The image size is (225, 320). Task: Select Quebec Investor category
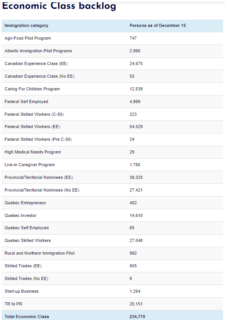point(21,215)
